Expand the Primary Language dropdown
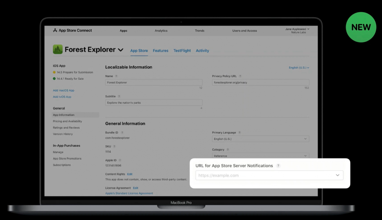The width and height of the screenshot is (382, 220). pyautogui.click(x=261, y=139)
